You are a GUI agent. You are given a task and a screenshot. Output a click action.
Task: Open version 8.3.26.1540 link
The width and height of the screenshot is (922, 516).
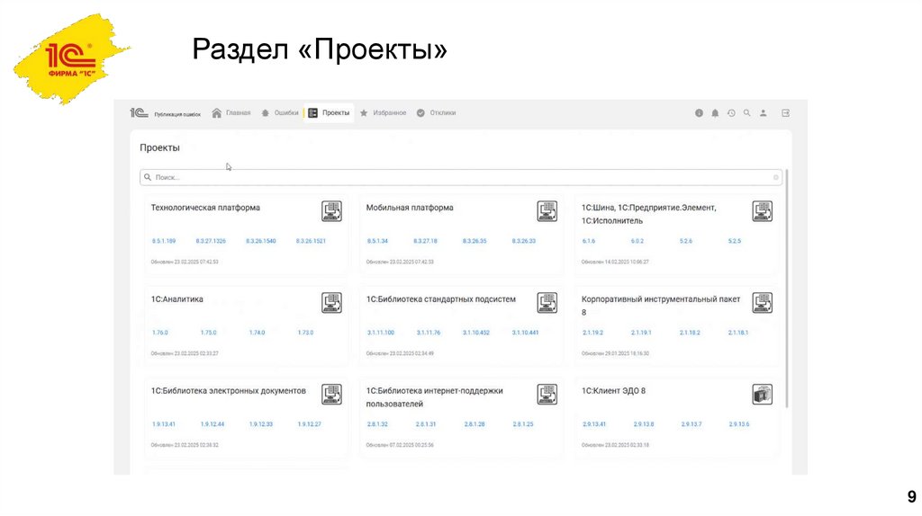pyautogui.click(x=260, y=241)
